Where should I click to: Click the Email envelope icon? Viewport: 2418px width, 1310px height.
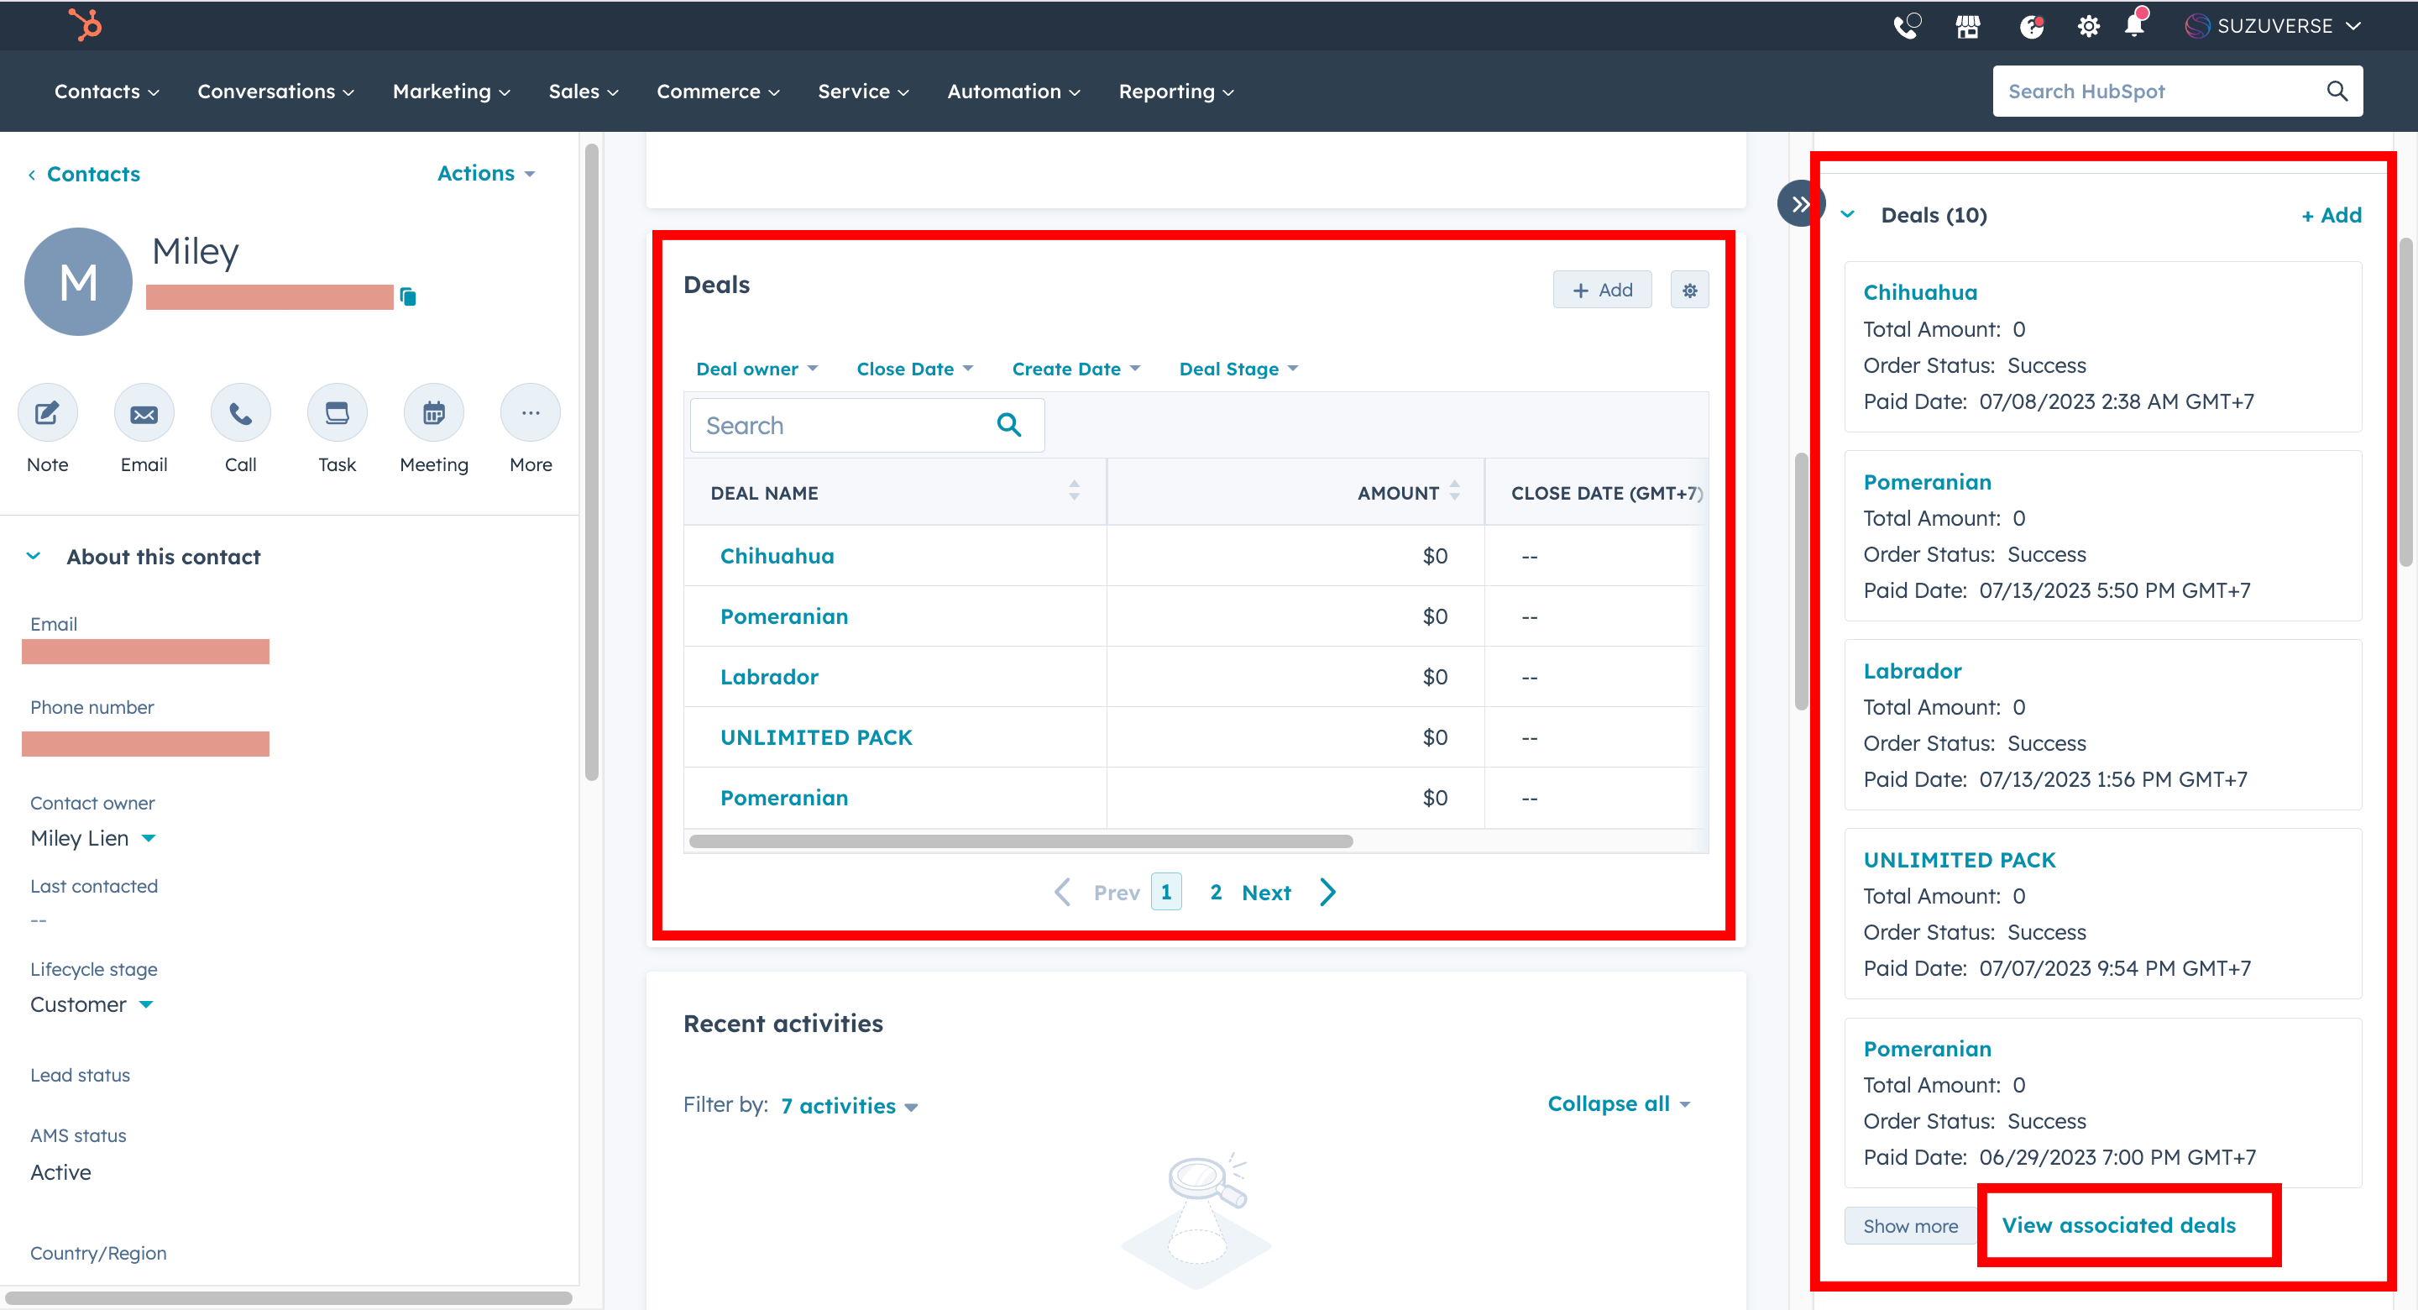(x=144, y=413)
